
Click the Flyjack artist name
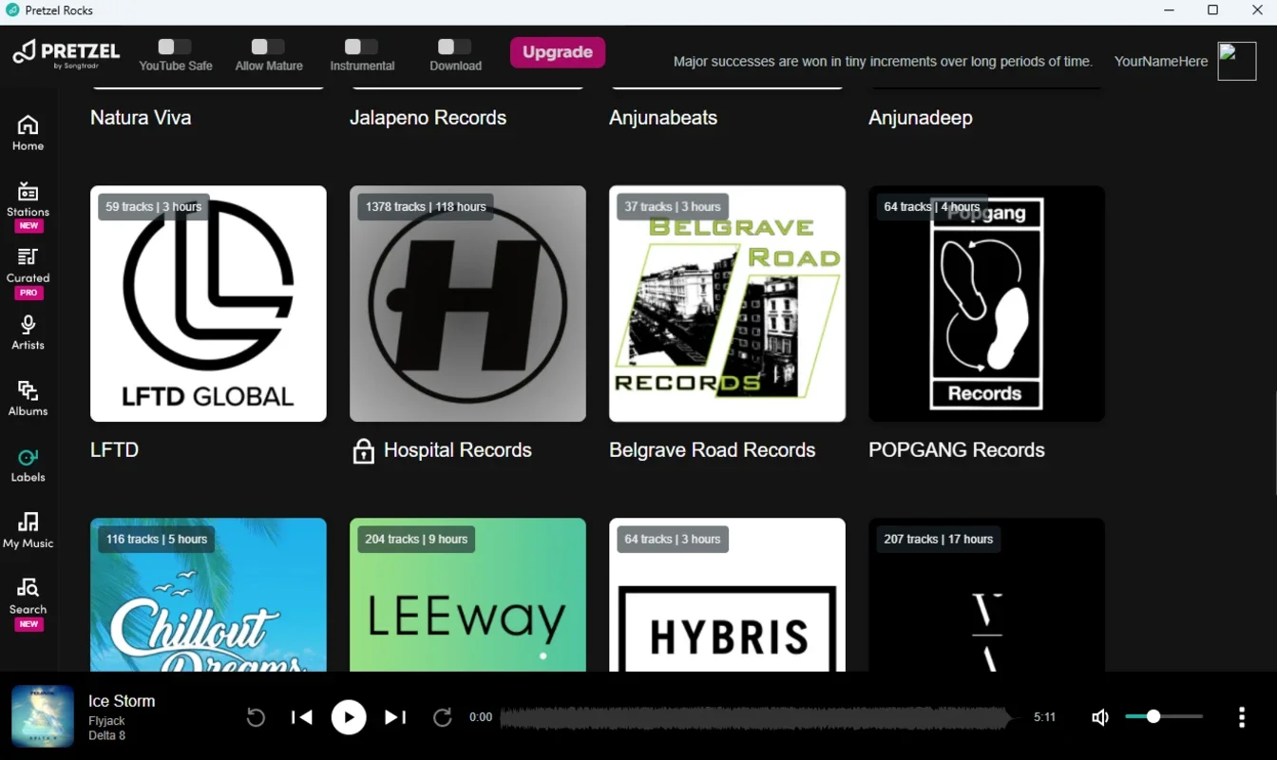(106, 721)
